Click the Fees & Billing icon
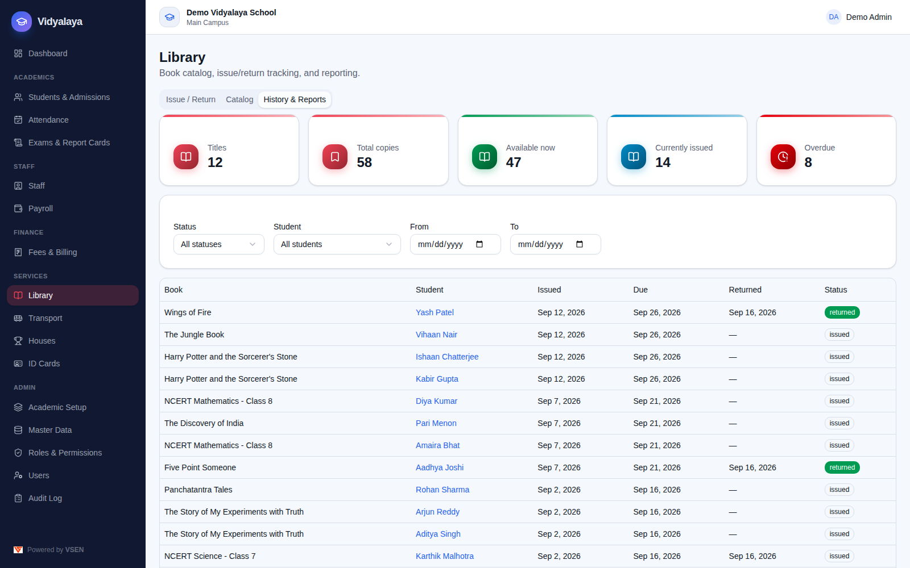 [x=18, y=252]
